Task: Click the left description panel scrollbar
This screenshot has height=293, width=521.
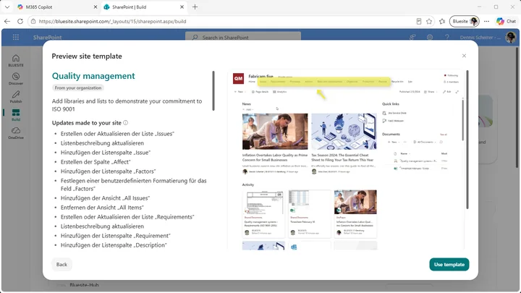Action: 213,90
